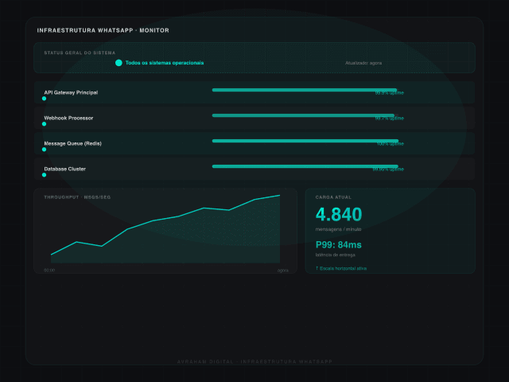Screen dimensions: 509x382
Task: Click the 'latência de entrega' caption
Action: point(336,255)
